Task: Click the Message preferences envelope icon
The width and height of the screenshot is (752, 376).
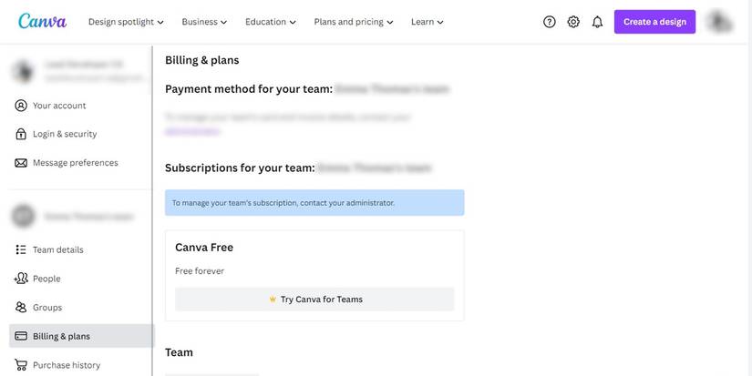Action: (x=20, y=163)
